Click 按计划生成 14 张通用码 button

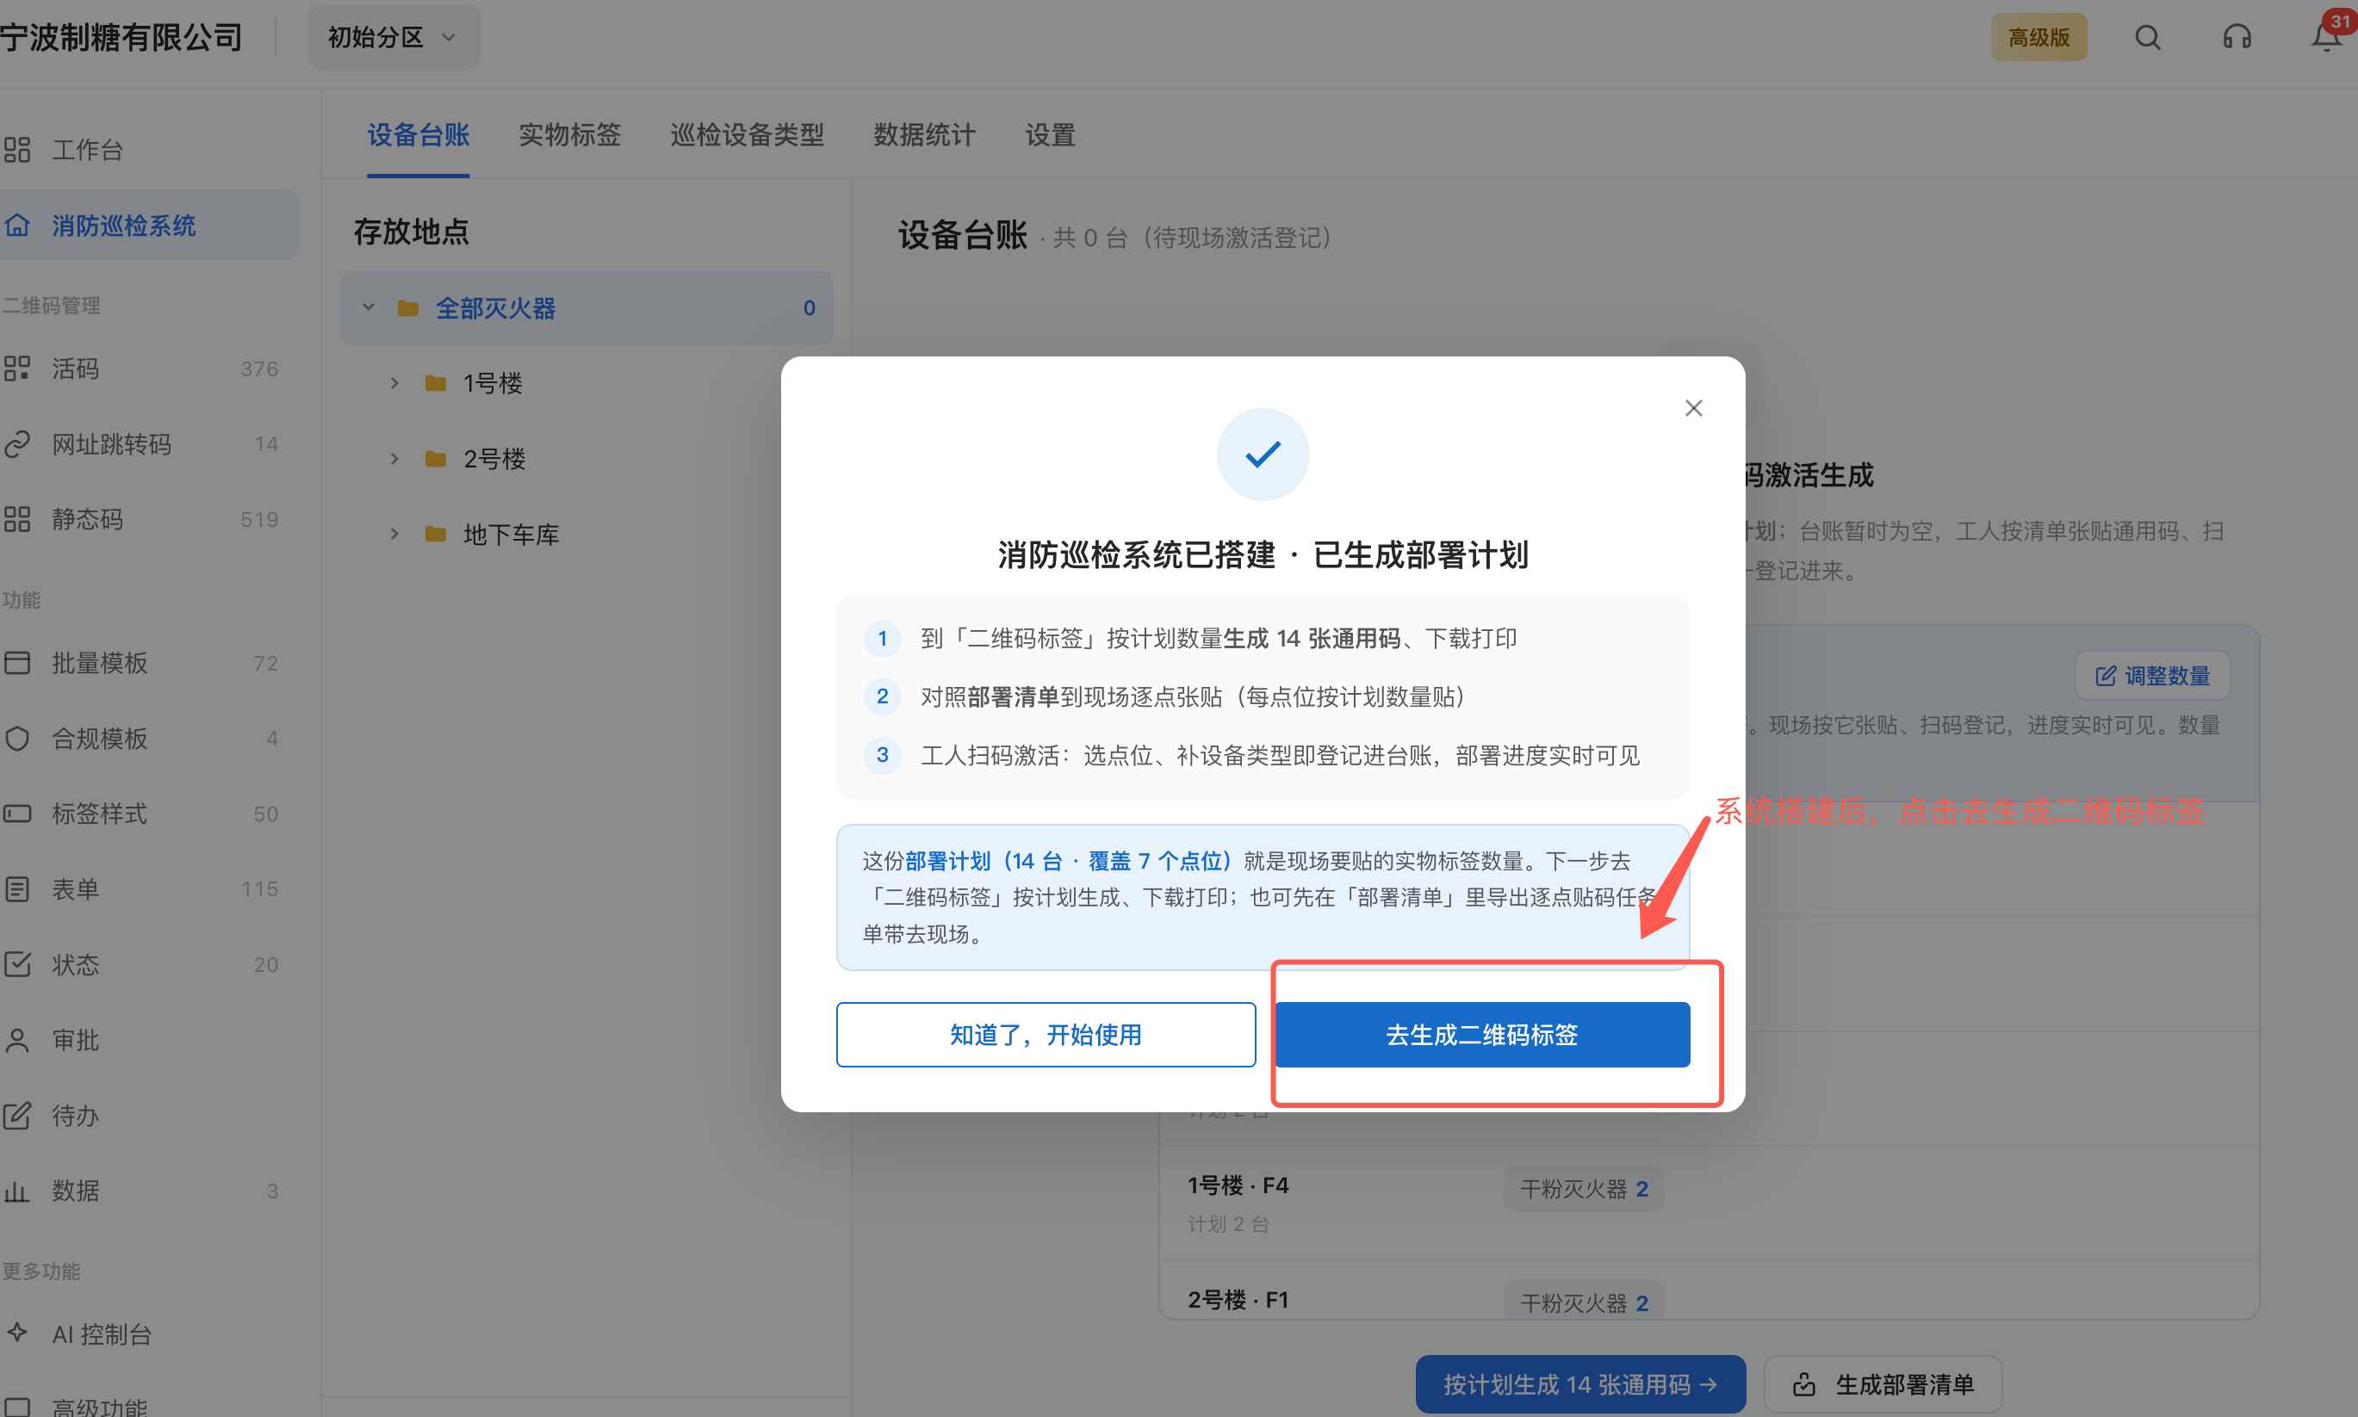click(x=1580, y=1384)
